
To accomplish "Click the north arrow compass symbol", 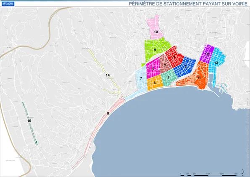I will point(242,172).
